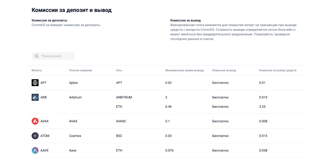Click the "Полное название" column header
The width and height of the screenshot is (335, 158).
[80, 71]
